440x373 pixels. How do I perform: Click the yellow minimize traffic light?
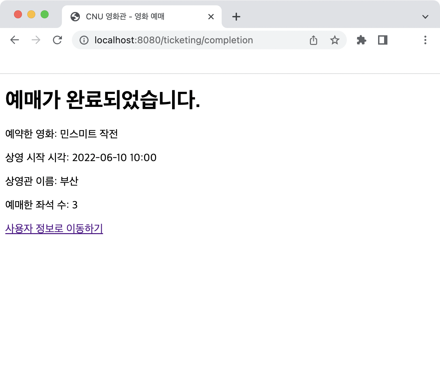point(31,14)
